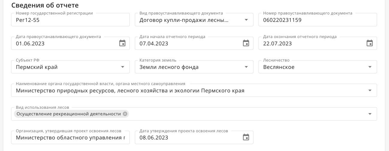The height and width of the screenshot is (151, 389).
Task: Edit title document number 060220231159
Action: tap(318, 20)
